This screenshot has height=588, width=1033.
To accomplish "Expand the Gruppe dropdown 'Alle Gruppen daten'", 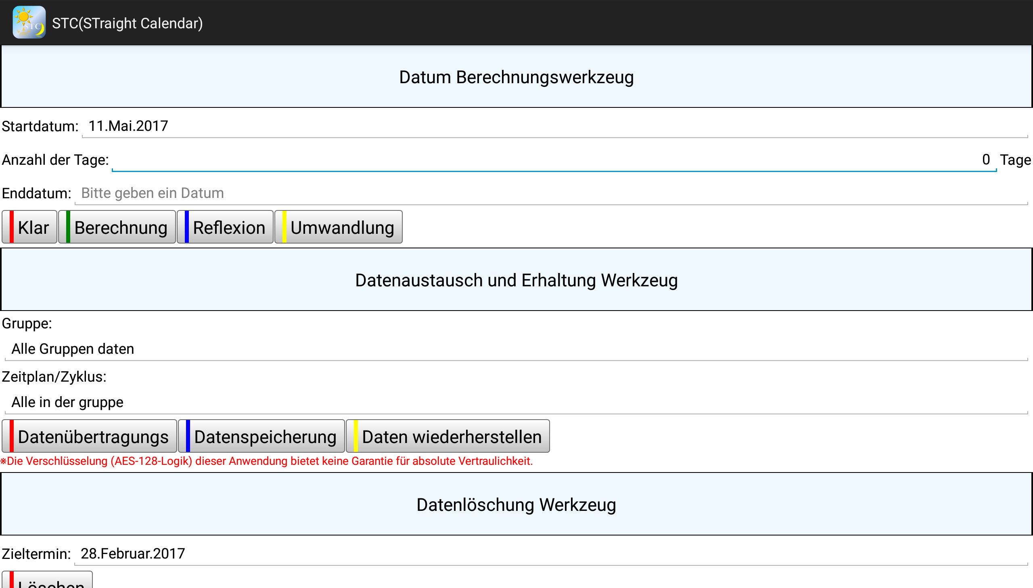I will click(516, 349).
